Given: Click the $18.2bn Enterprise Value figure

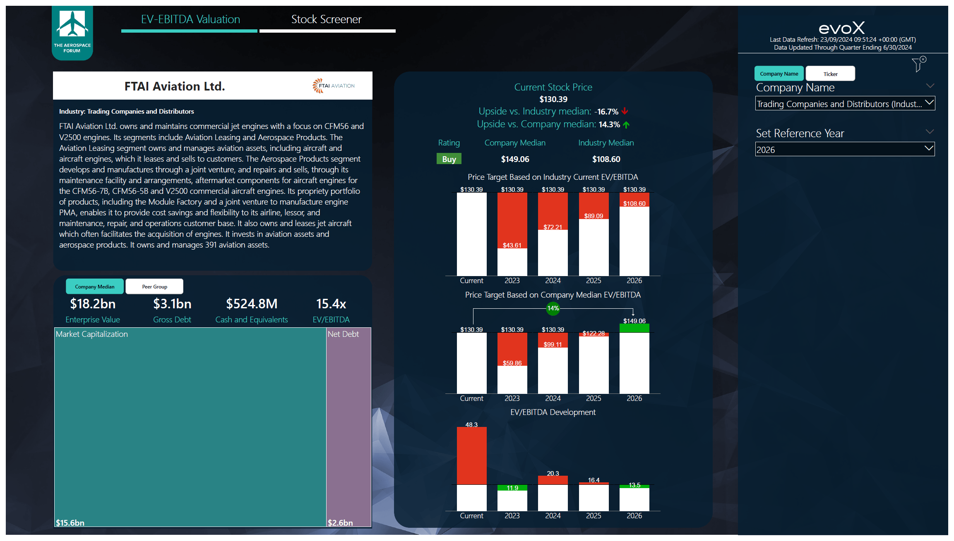Looking at the screenshot, I should click(x=93, y=304).
